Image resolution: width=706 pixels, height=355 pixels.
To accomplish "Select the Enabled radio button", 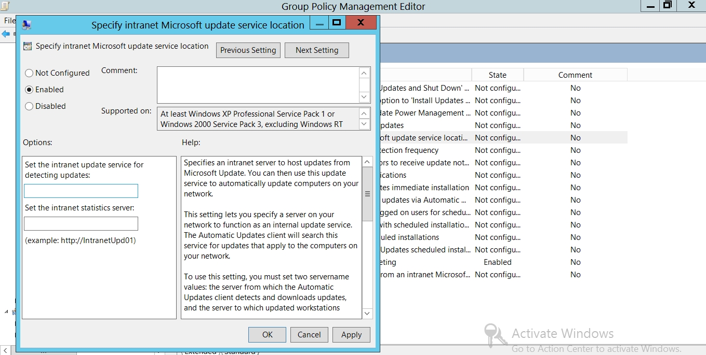I will click(30, 90).
